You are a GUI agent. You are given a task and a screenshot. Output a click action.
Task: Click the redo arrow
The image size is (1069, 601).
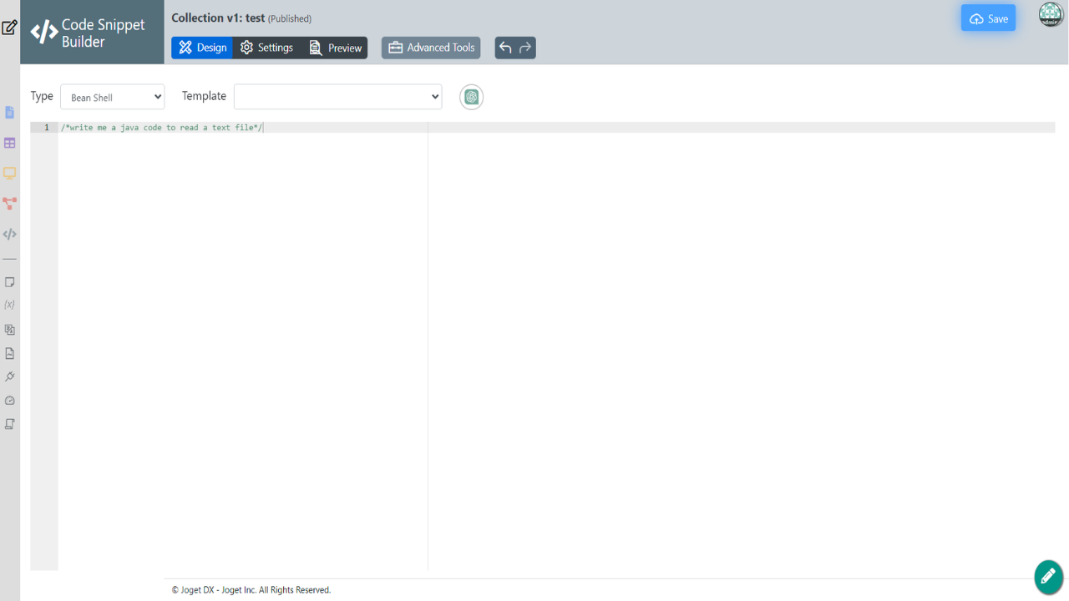[x=525, y=48]
